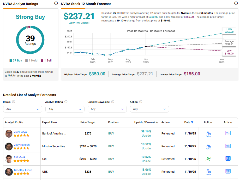Open Vivek Arya analyst profile link
This screenshot has height=180, width=240.
click(x=20, y=132)
